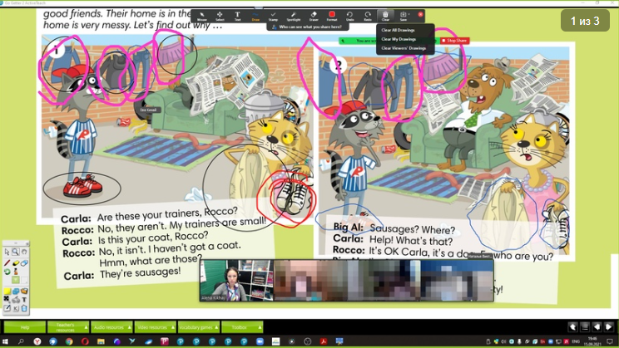This screenshot has height=348, width=619.
Task: Go to previous page arrow
Action: 597,326
